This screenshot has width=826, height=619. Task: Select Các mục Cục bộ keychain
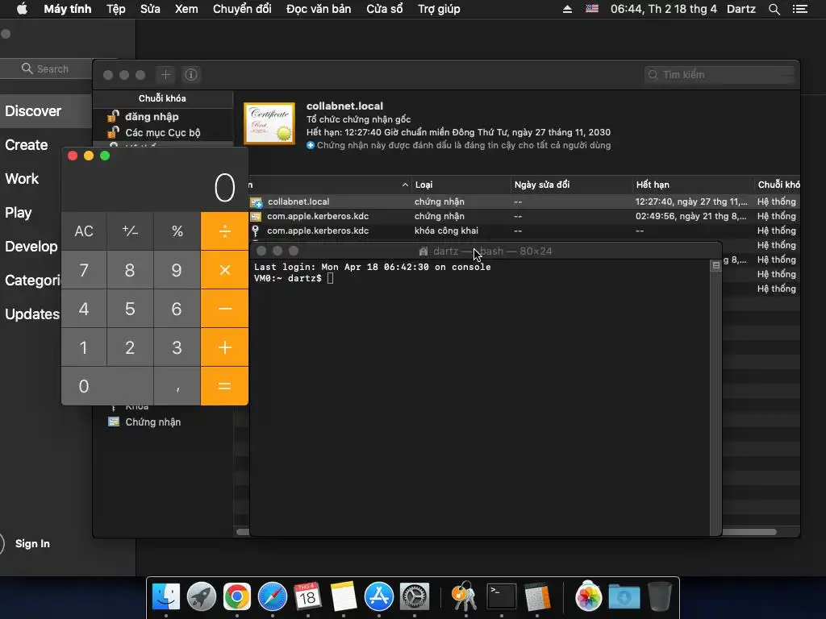pos(163,133)
